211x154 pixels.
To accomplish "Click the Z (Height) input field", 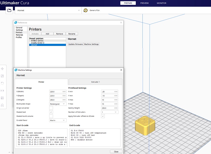I will [58, 100].
